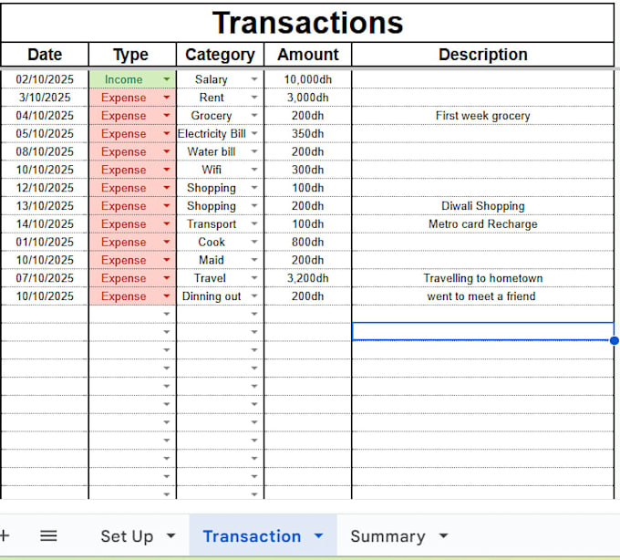The image size is (620, 560).
Task: Select date cell 08/10/2025
Action: click(x=45, y=152)
